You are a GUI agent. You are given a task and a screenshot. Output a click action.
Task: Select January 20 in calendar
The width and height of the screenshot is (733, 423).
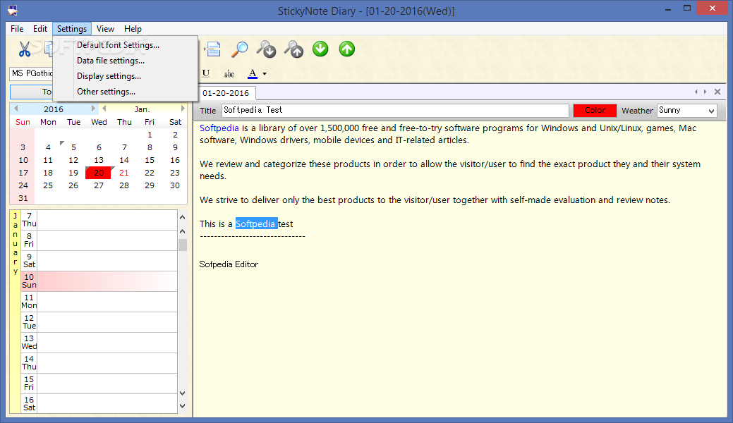point(99,173)
